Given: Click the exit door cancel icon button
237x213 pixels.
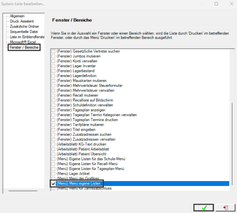Looking at the screenshot, I should click(225, 208).
